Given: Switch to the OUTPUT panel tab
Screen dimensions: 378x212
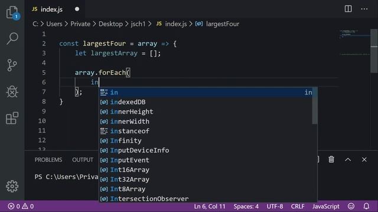Looking at the screenshot, I should click(x=83, y=160).
